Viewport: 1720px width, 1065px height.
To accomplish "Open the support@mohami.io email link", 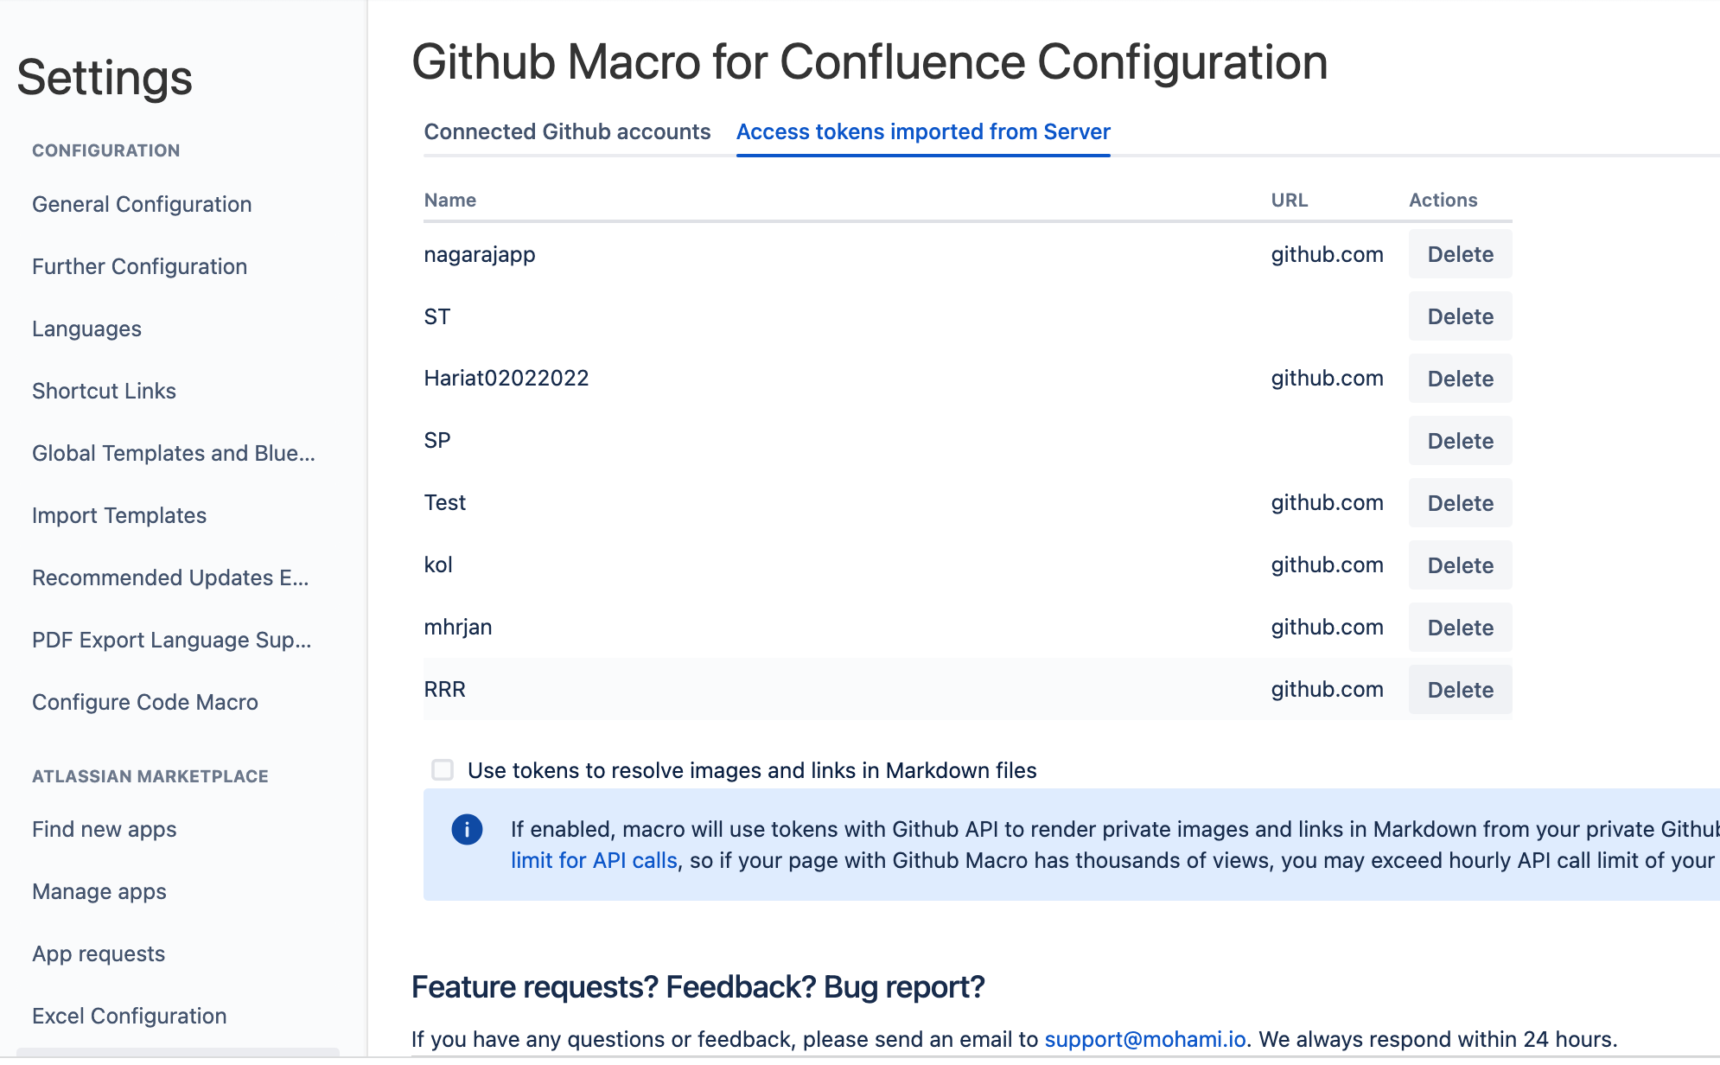I will tap(1145, 1039).
